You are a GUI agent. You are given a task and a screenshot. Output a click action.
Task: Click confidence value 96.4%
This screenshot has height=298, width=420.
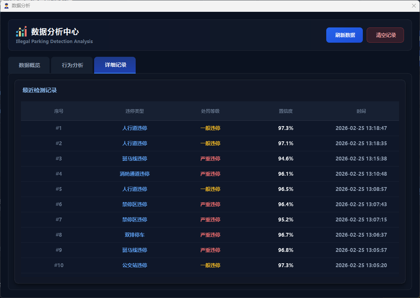pyautogui.click(x=286, y=204)
